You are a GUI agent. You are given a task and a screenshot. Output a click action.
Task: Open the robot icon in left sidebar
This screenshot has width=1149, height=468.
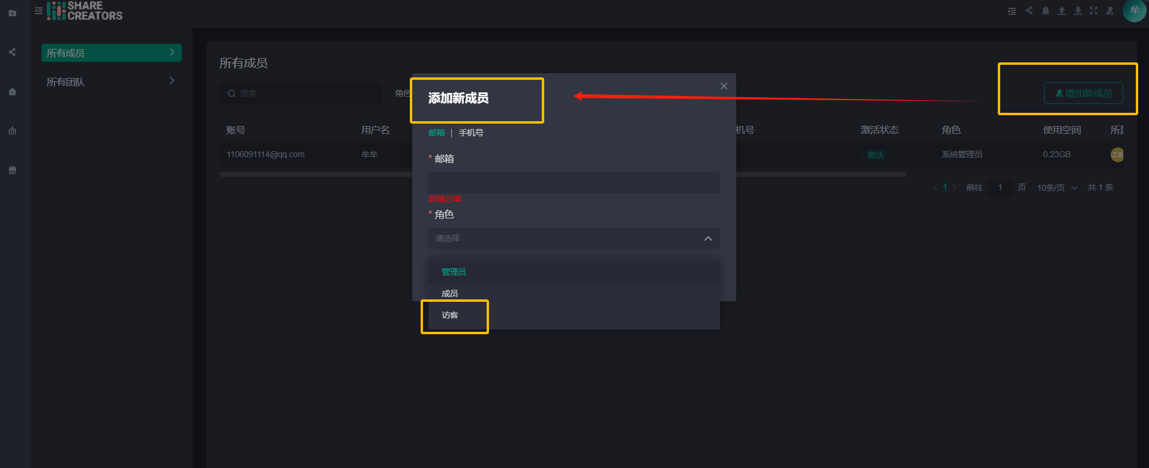(13, 131)
